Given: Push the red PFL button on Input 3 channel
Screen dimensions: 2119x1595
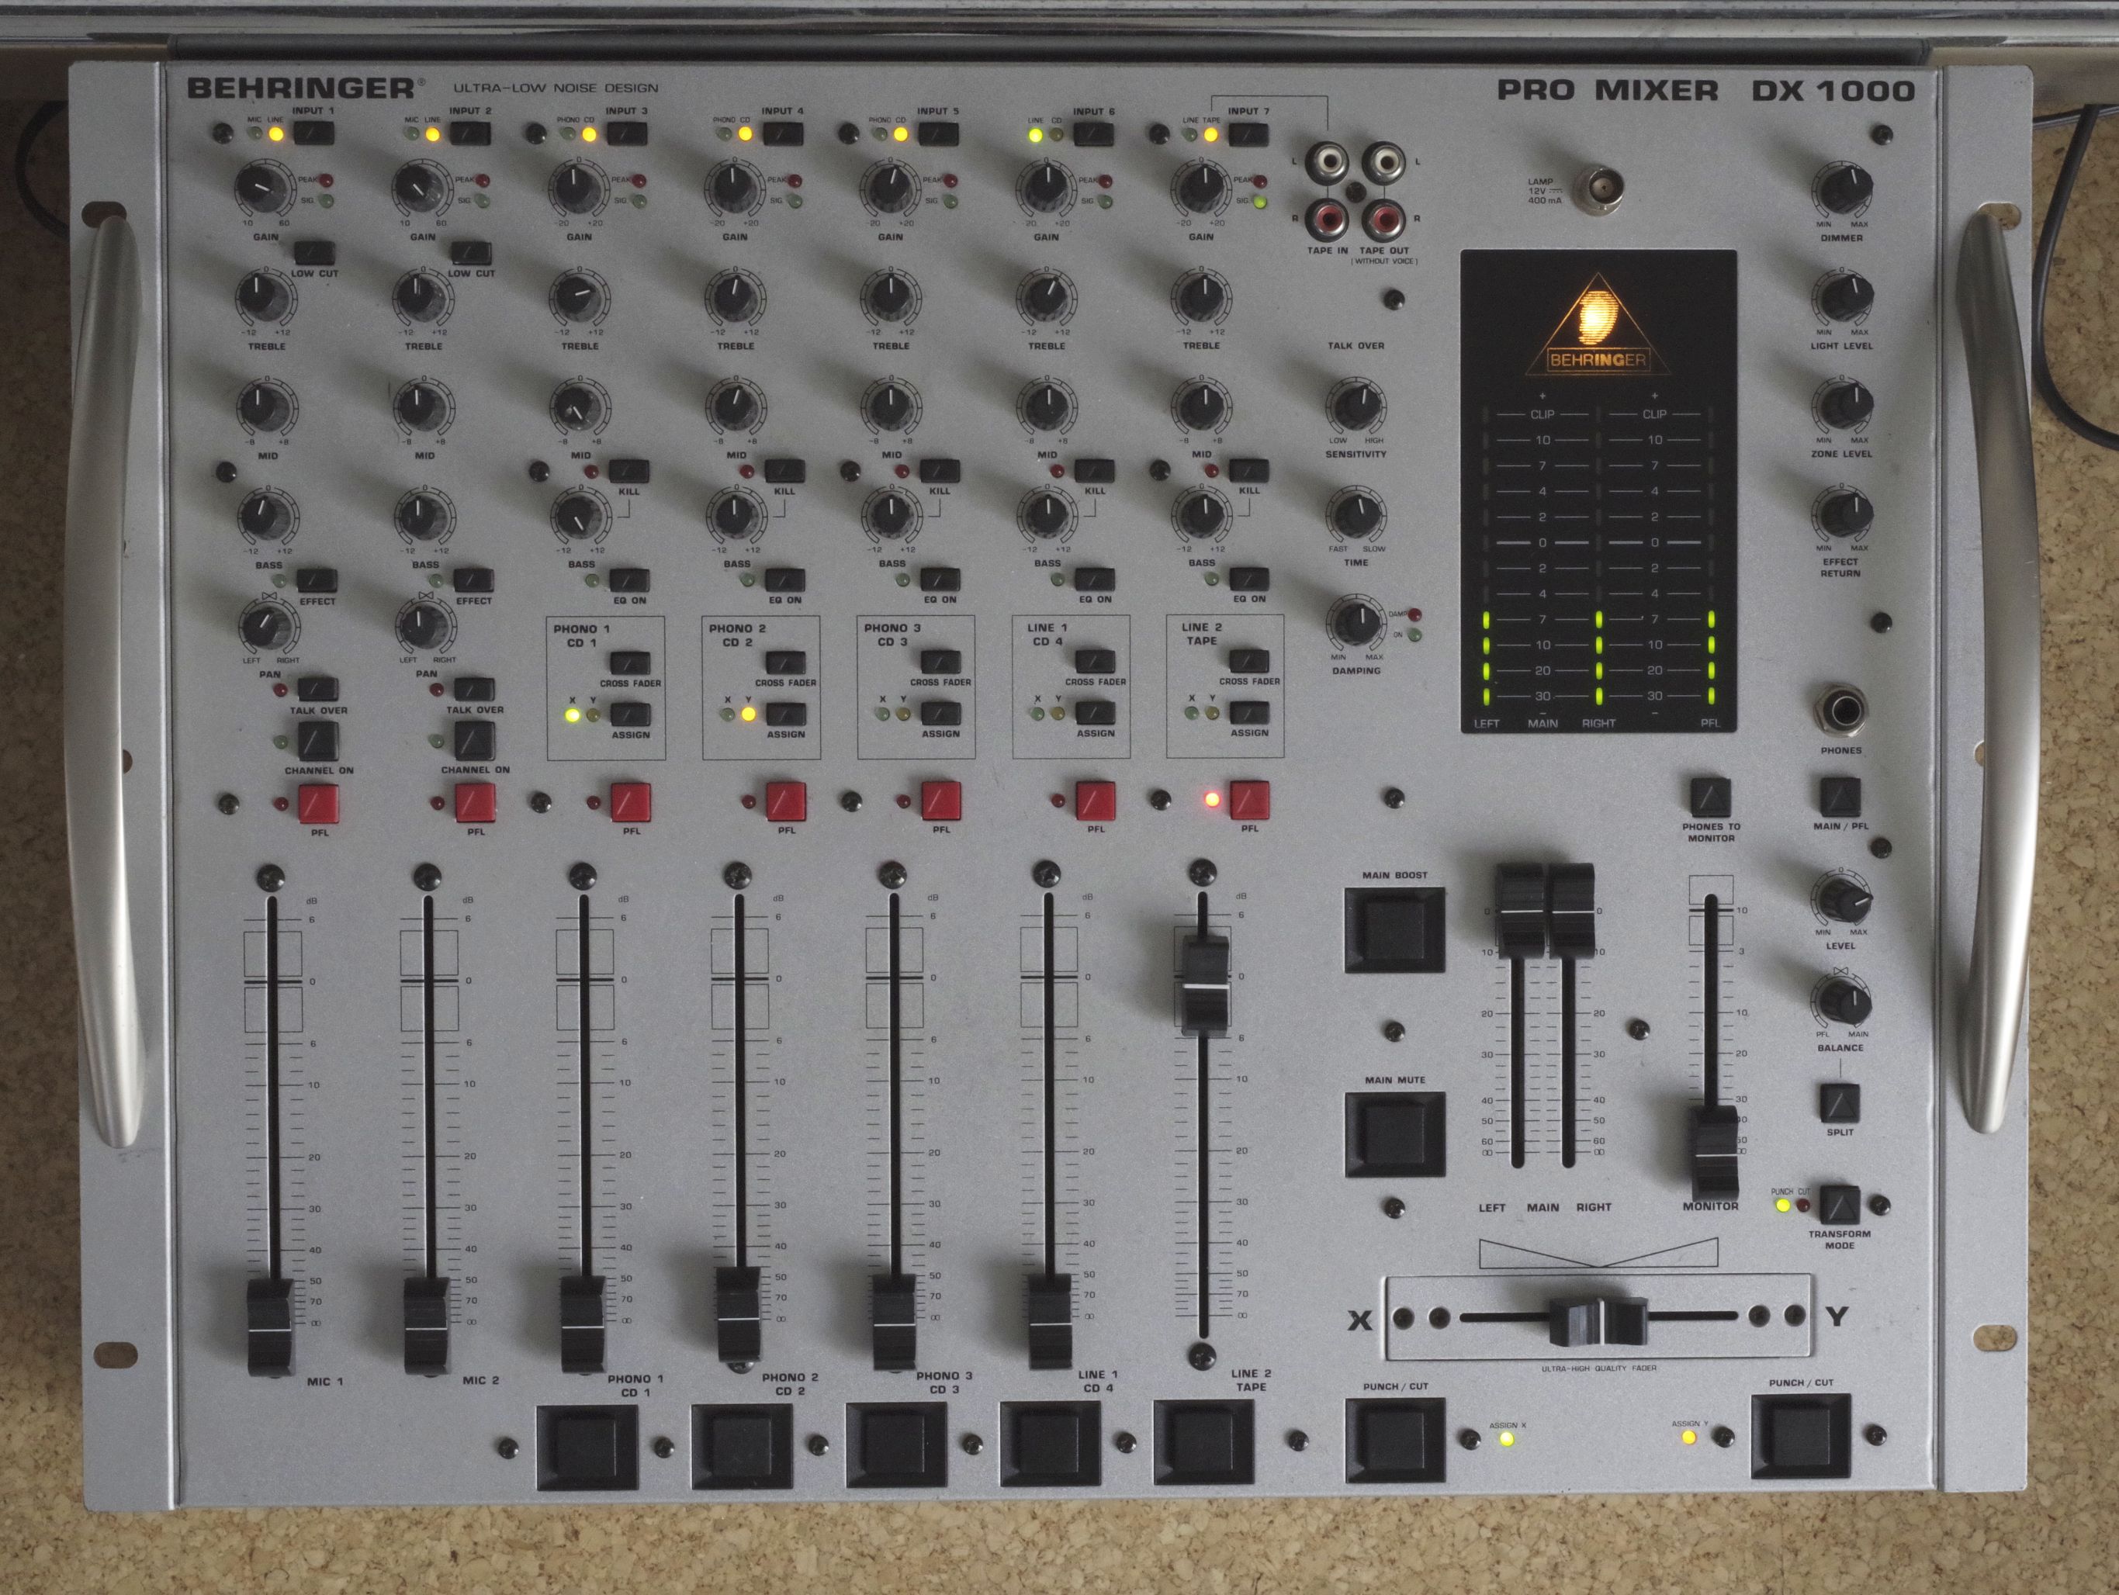Looking at the screenshot, I should (x=630, y=802).
